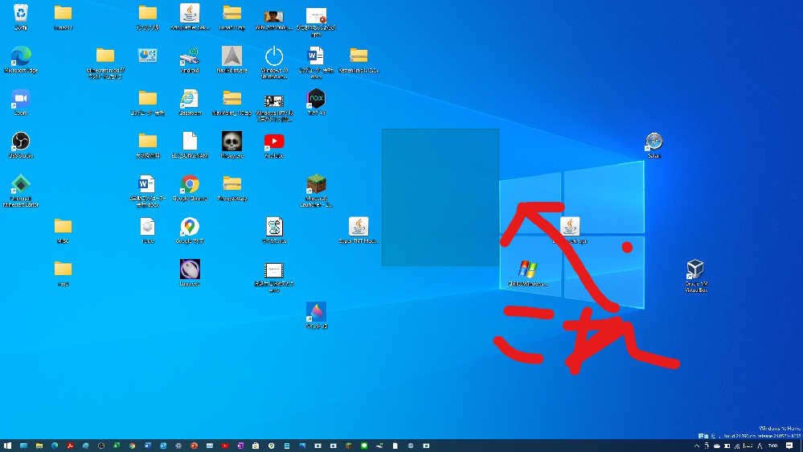This screenshot has height=452, width=803.
Task: Select the Word docx file beside Shutdown
Action: click(316, 62)
